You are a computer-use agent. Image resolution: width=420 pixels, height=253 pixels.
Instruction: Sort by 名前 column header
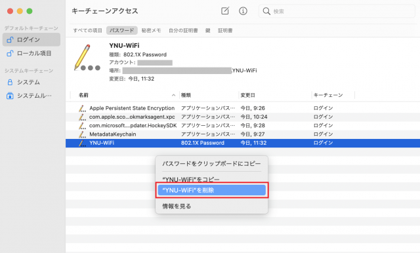83,95
